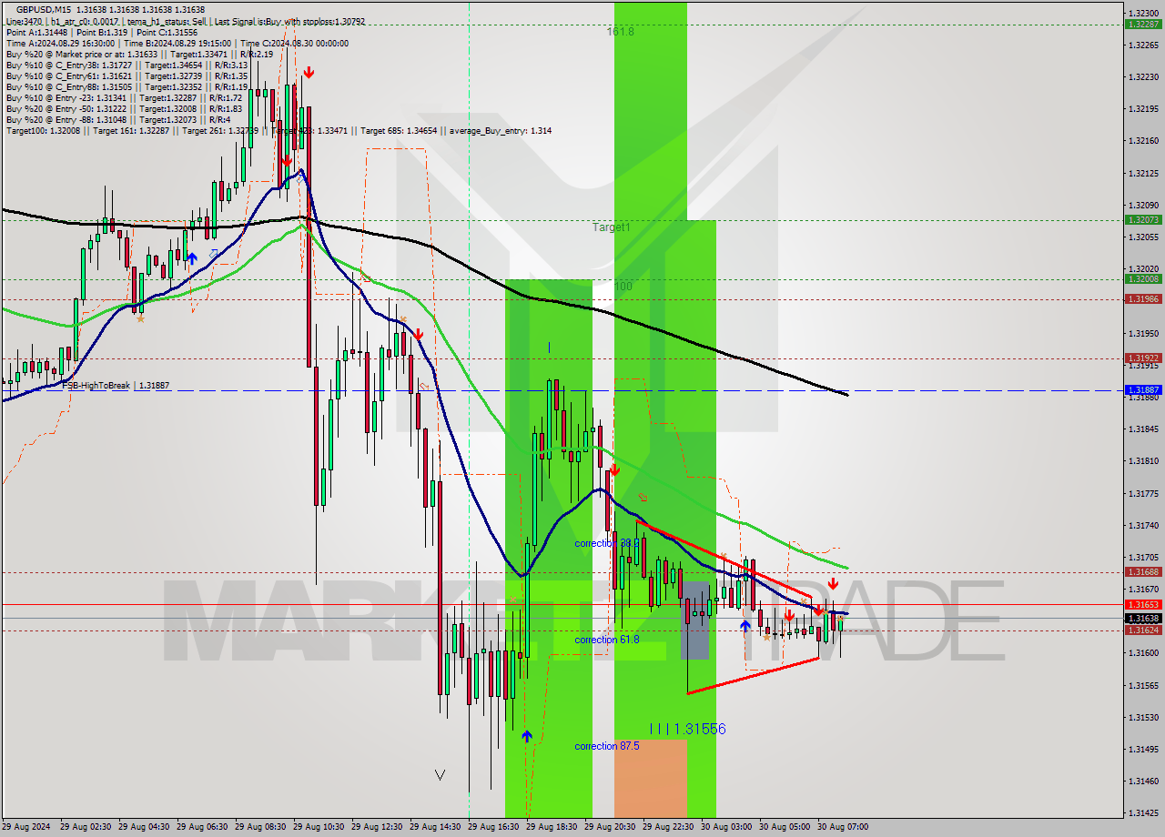The width and height of the screenshot is (1165, 837).
Task: Click the red 1.31986 price tag
Action: (1142, 298)
